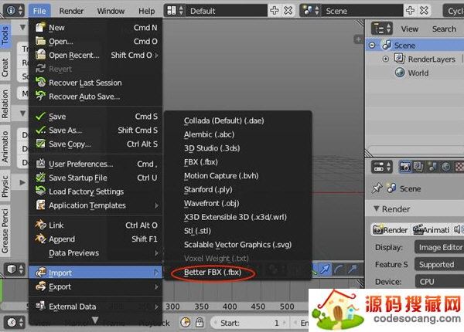Screen dimensions: 464x332
Task: Import Stanford (.ply)
Action: 238,190
